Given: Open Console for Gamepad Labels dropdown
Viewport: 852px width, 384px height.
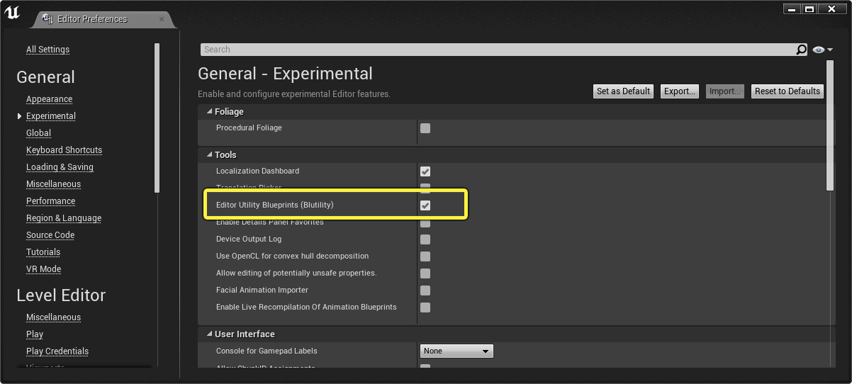Looking at the screenshot, I should pos(456,351).
